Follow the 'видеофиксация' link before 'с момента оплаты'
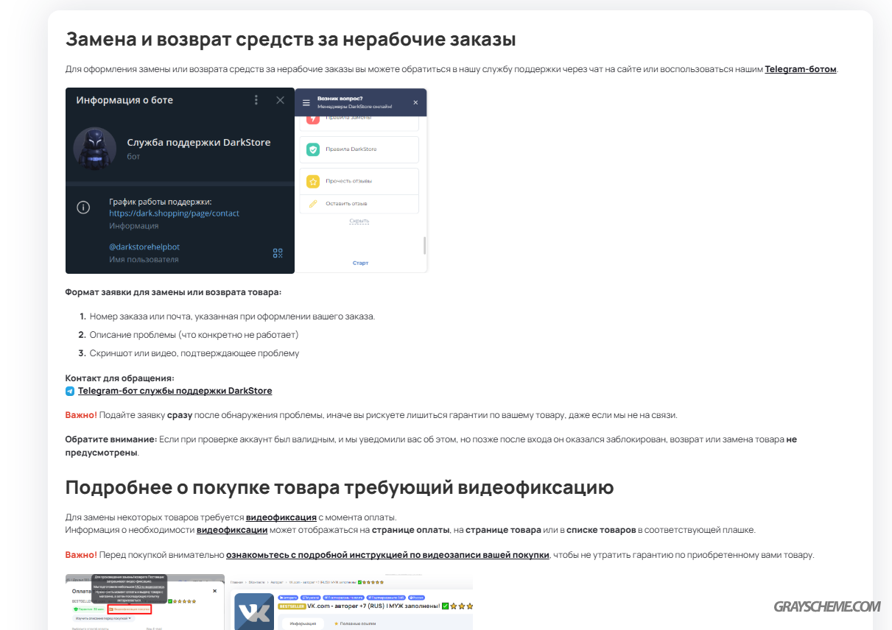892x630 pixels. coord(281,517)
